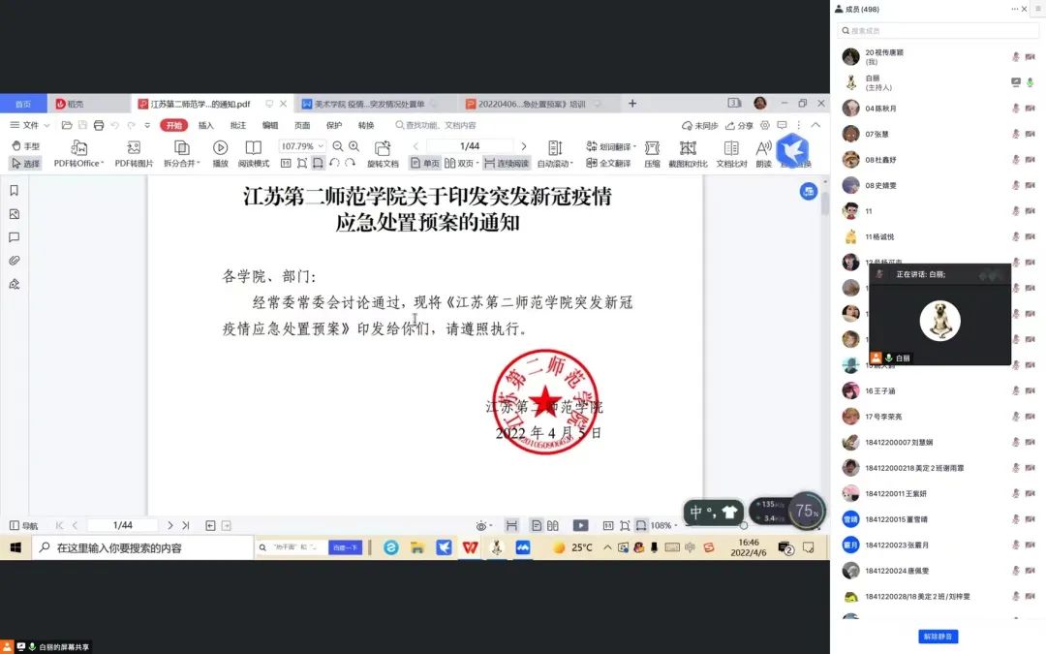Screen dimensions: 1046x654
Task: Switch to the 美术学院 document tab
Action: pyautogui.click(x=363, y=104)
